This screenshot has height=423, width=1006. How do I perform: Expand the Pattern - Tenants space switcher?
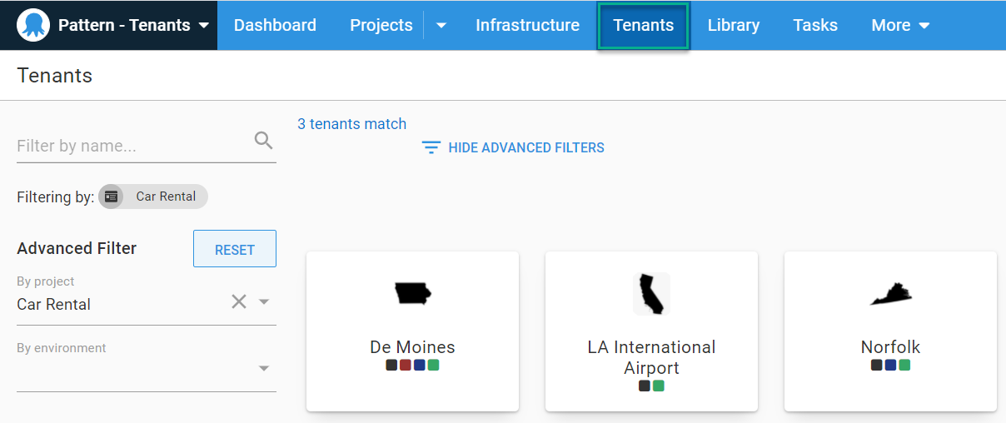point(204,26)
